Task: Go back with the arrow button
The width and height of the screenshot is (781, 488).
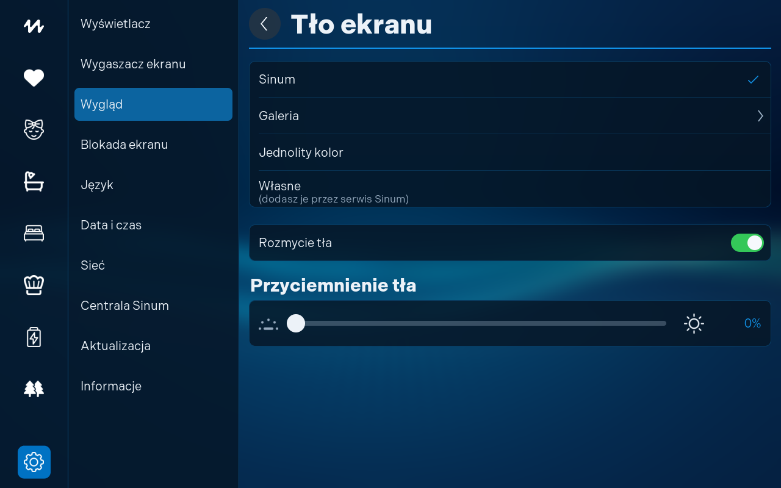Action: click(x=265, y=24)
